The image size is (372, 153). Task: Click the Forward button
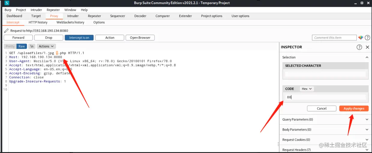pyautogui.click(x=18, y=38)
